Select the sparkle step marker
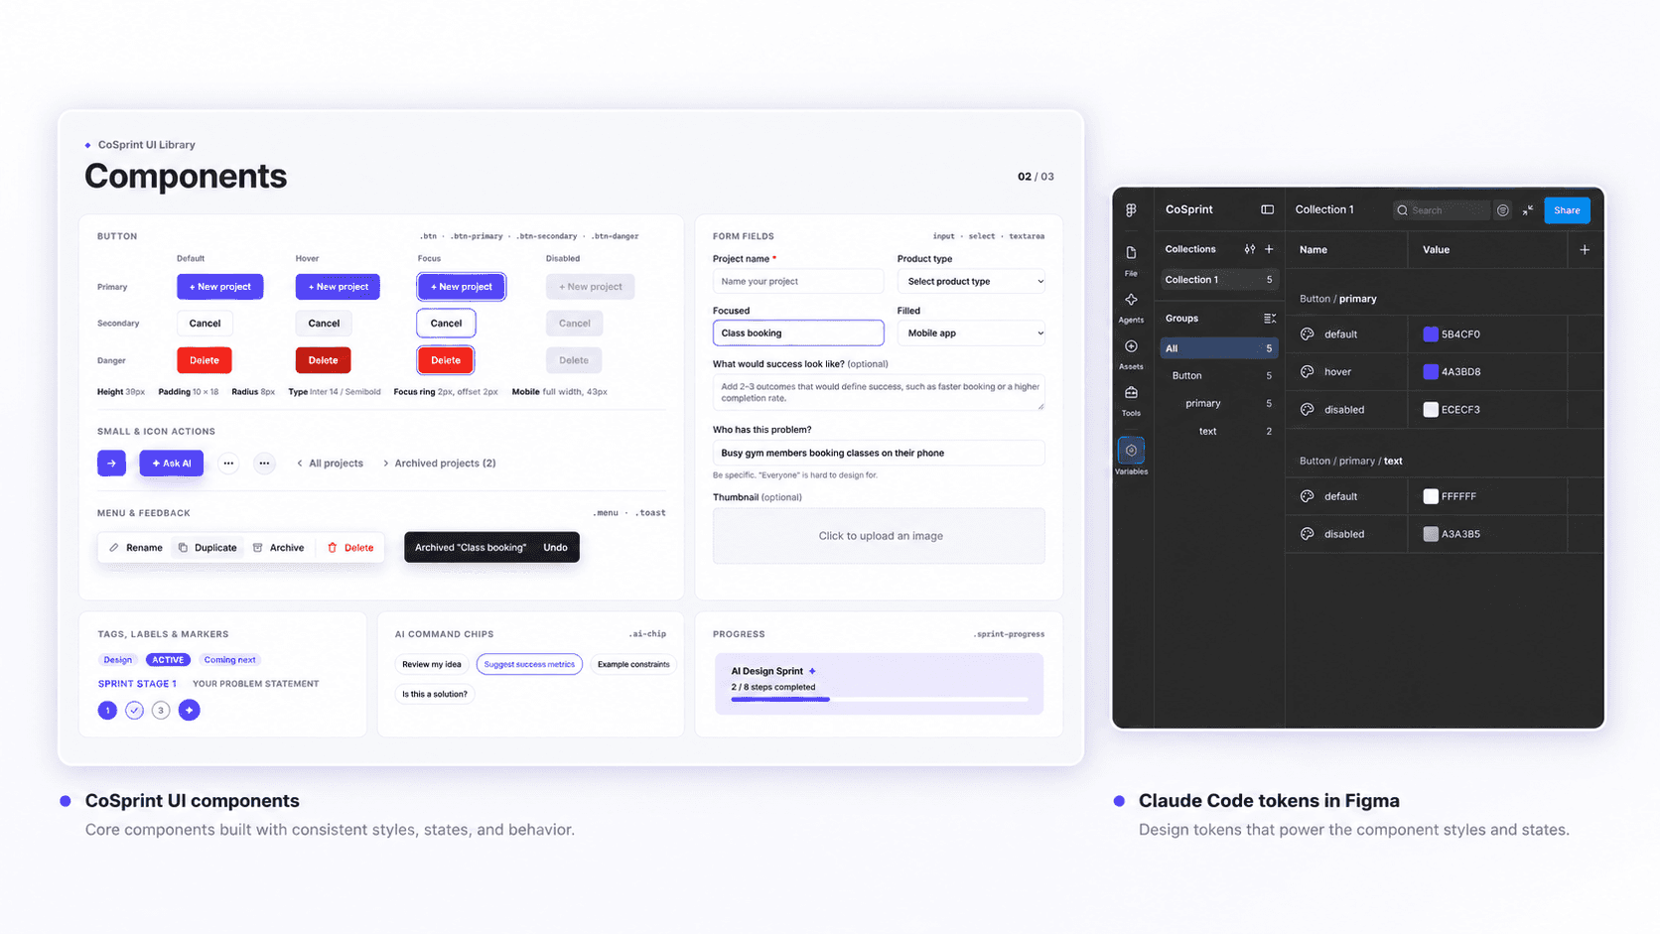The image size is (1660, 934). tap(189, 710)
